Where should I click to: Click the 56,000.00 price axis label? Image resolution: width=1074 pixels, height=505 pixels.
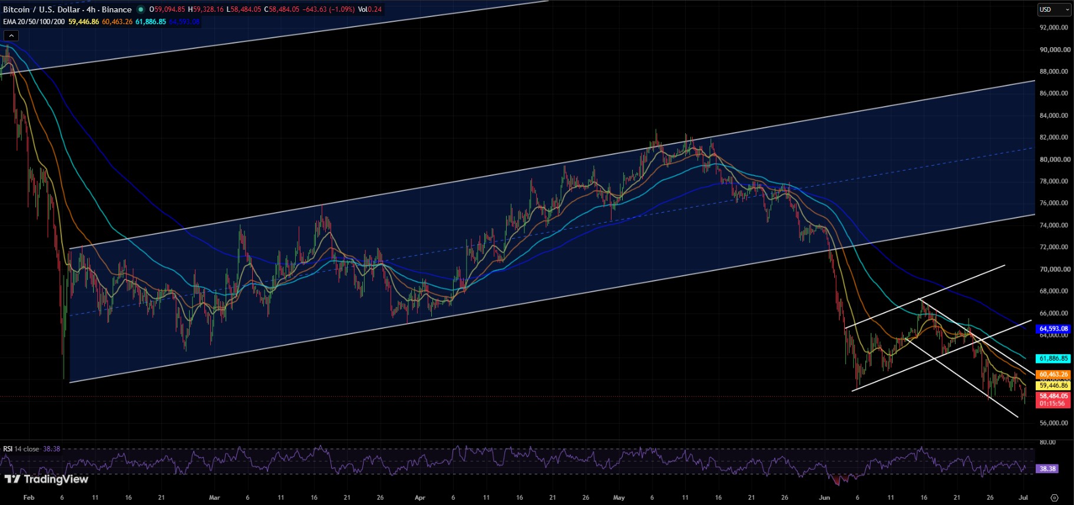(x=1054, y=423)
